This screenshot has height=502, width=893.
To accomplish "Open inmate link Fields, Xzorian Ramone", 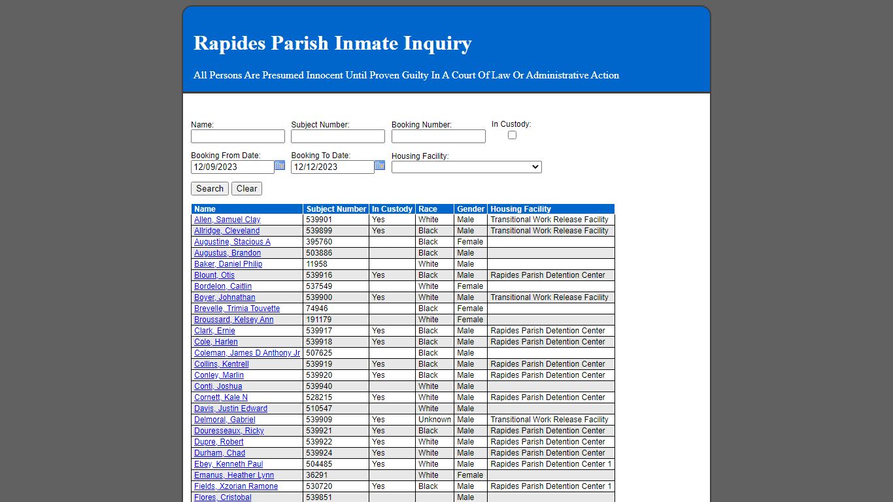I will [236, 486].
